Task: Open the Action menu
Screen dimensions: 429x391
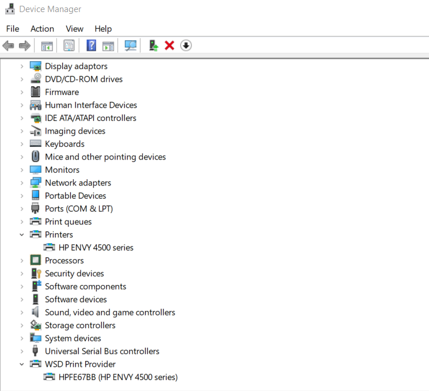Action: pos(42,29)
